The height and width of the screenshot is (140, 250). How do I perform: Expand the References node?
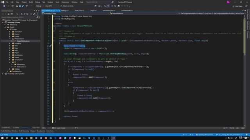point(5,25)
